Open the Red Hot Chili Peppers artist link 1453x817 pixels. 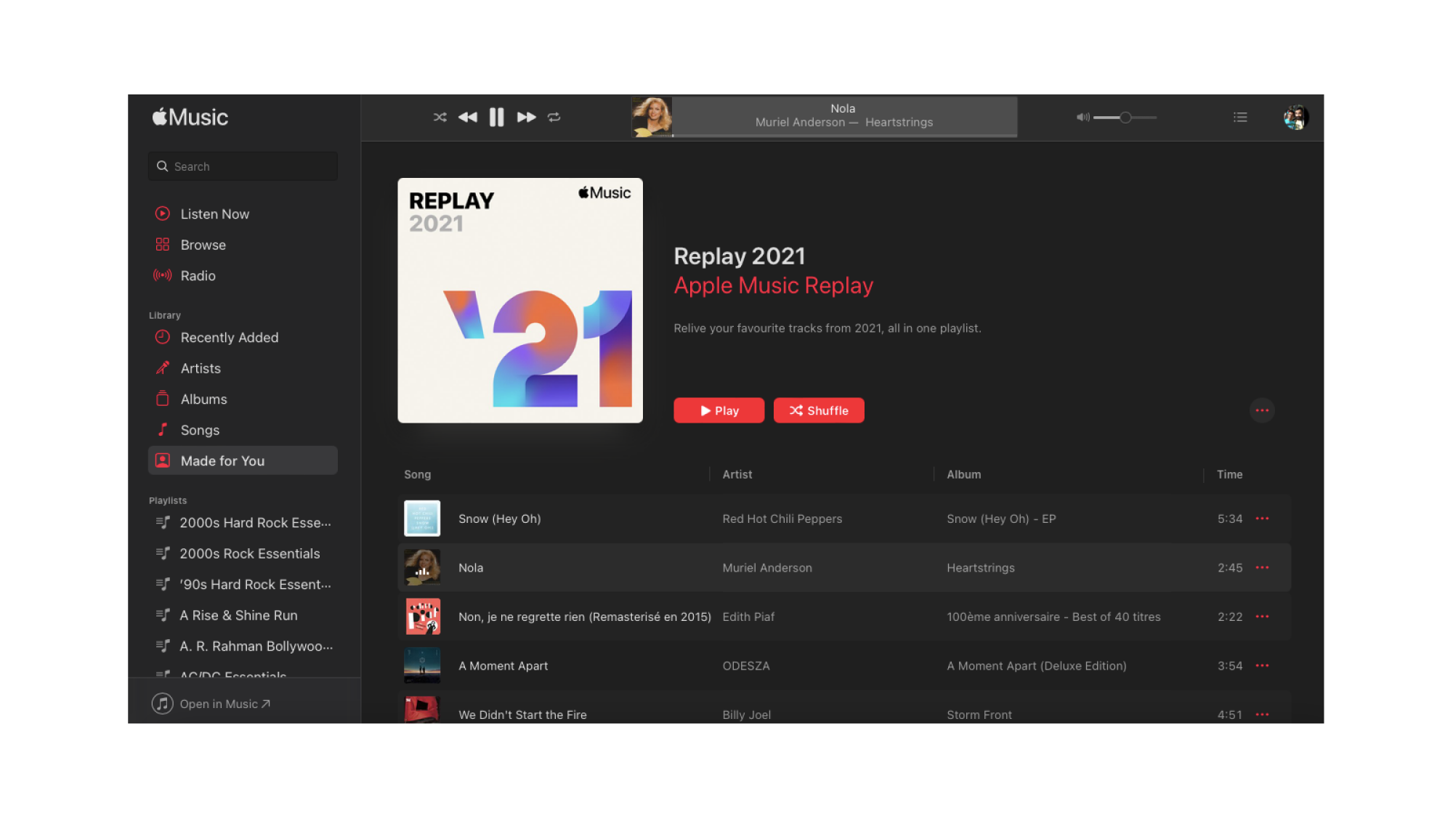(782, 519)
